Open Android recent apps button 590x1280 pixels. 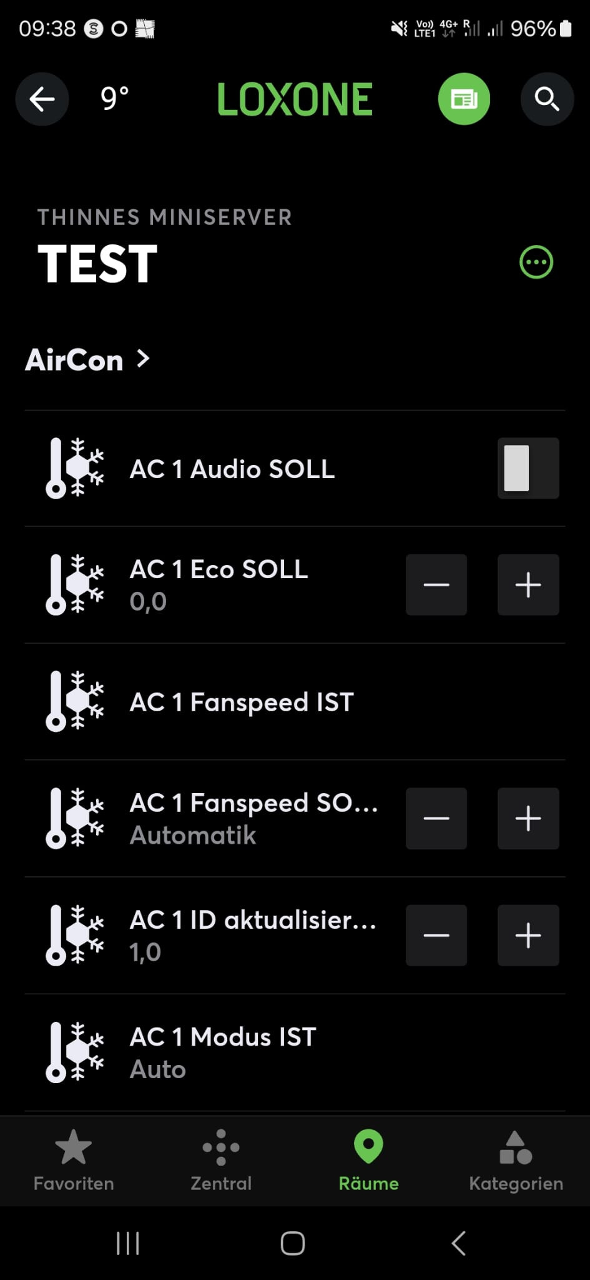tap(128, 1243)
